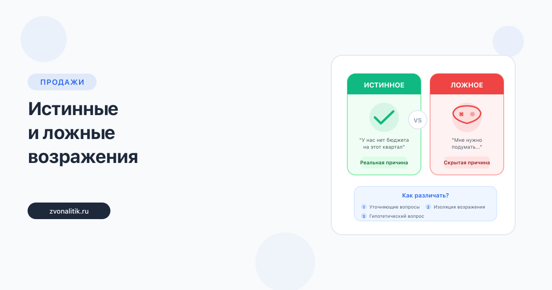The width and height of the screenshot is (552, 290).
Task: Click the Изоляция возражения item
Action: pyautogui.click(x=459, y=207)
